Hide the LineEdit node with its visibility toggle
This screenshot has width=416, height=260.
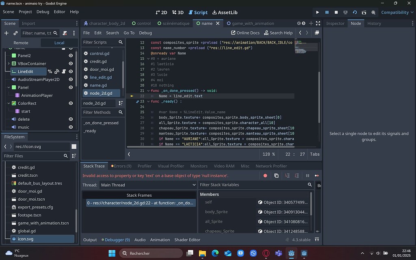(x=71, y=71)
